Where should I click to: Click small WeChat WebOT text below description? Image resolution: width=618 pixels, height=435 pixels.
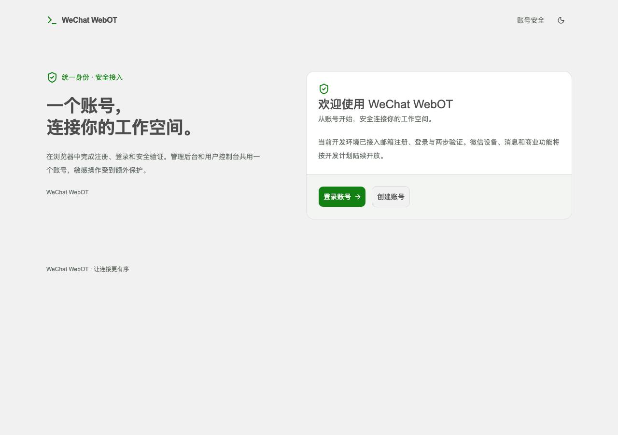[x=68, y=192]
